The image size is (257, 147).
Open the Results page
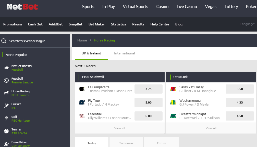[x=138, y=24]
